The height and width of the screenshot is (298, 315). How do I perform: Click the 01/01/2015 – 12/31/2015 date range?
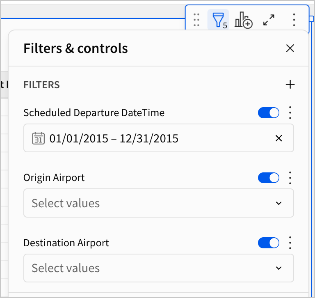pyautogui.click(x=114, y=138)
